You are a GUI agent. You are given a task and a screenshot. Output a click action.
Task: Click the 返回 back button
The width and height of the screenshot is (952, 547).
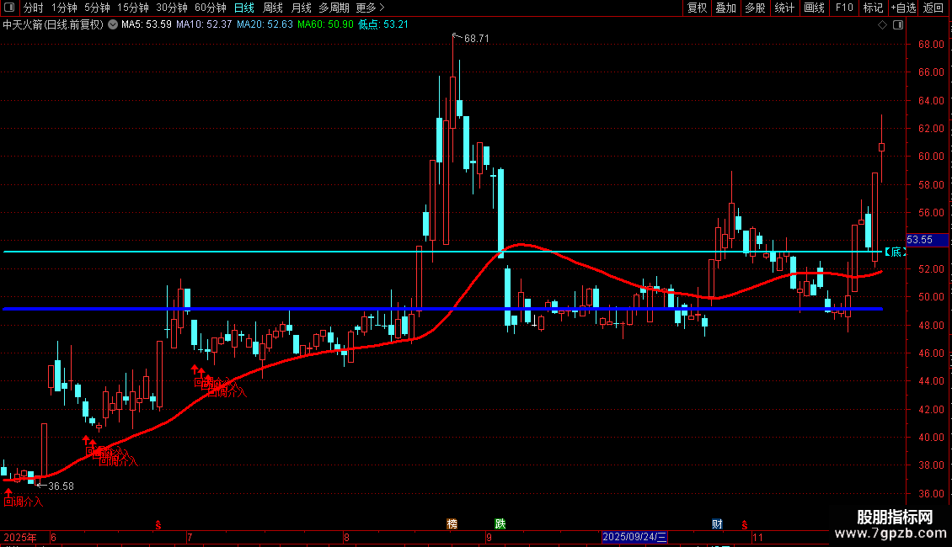933,8
